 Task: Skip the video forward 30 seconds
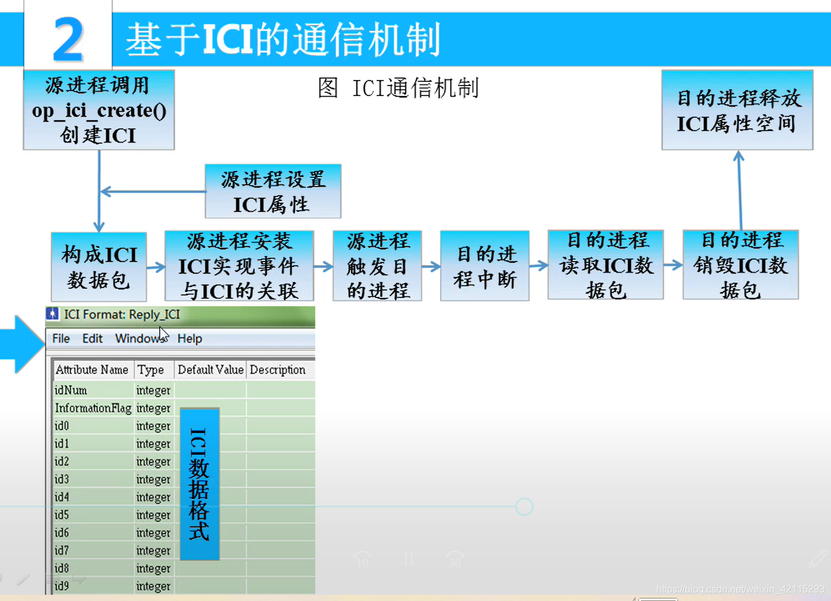tap(455, 559)
